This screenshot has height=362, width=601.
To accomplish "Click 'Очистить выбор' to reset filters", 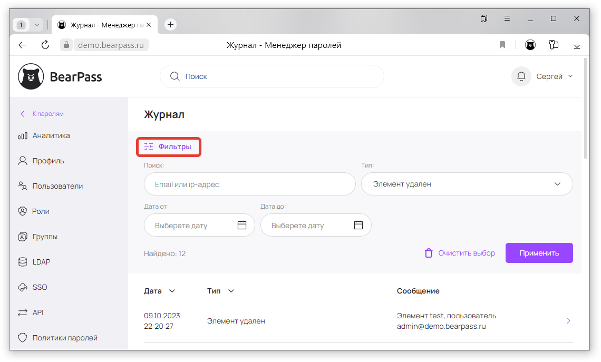I will (x=460, y=253).
